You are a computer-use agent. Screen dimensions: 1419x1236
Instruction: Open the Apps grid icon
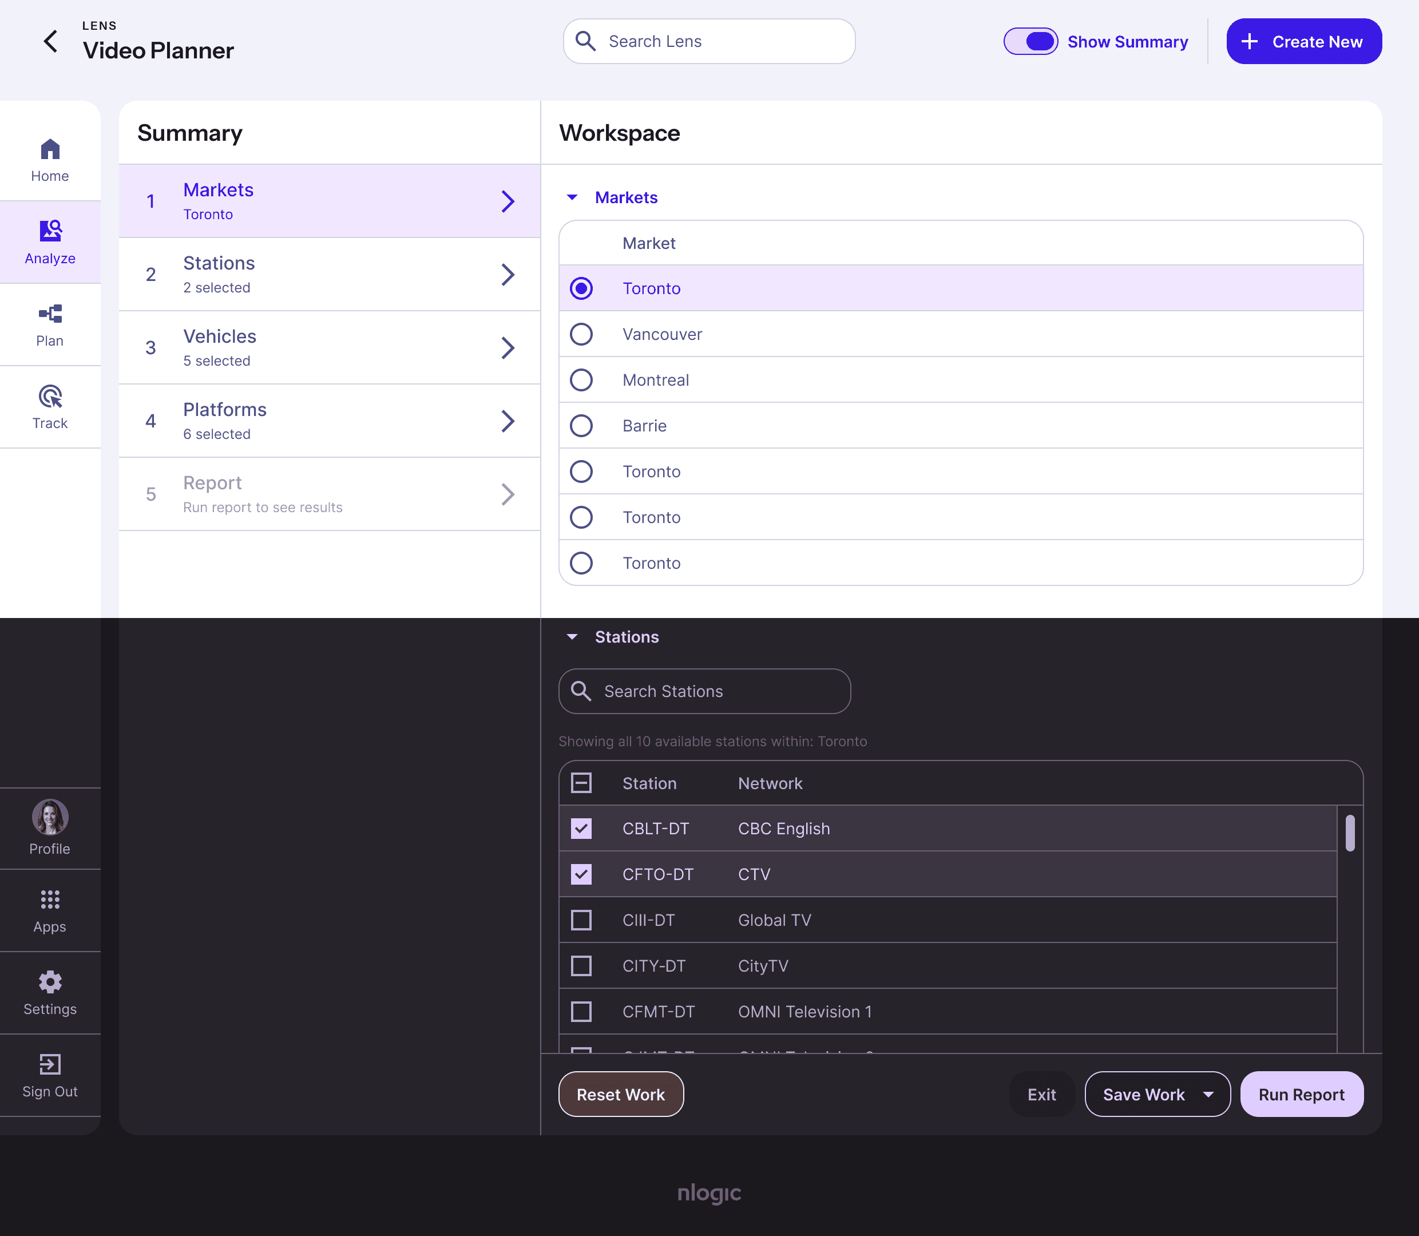[x=50, y=900]
